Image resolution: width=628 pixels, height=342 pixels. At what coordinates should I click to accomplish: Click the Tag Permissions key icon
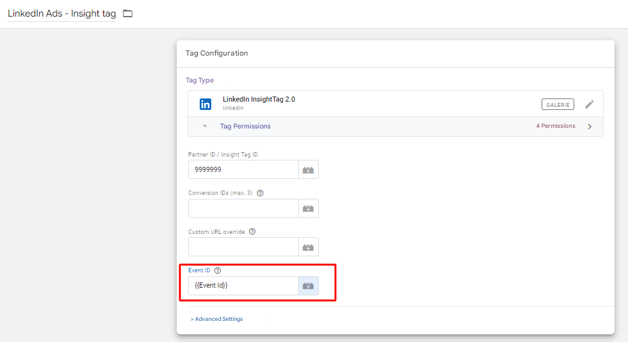205,126
